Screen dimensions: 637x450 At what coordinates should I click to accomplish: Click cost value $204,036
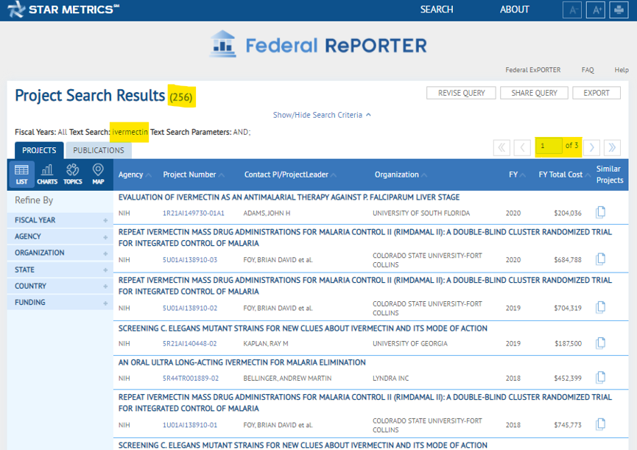(568, 213)
